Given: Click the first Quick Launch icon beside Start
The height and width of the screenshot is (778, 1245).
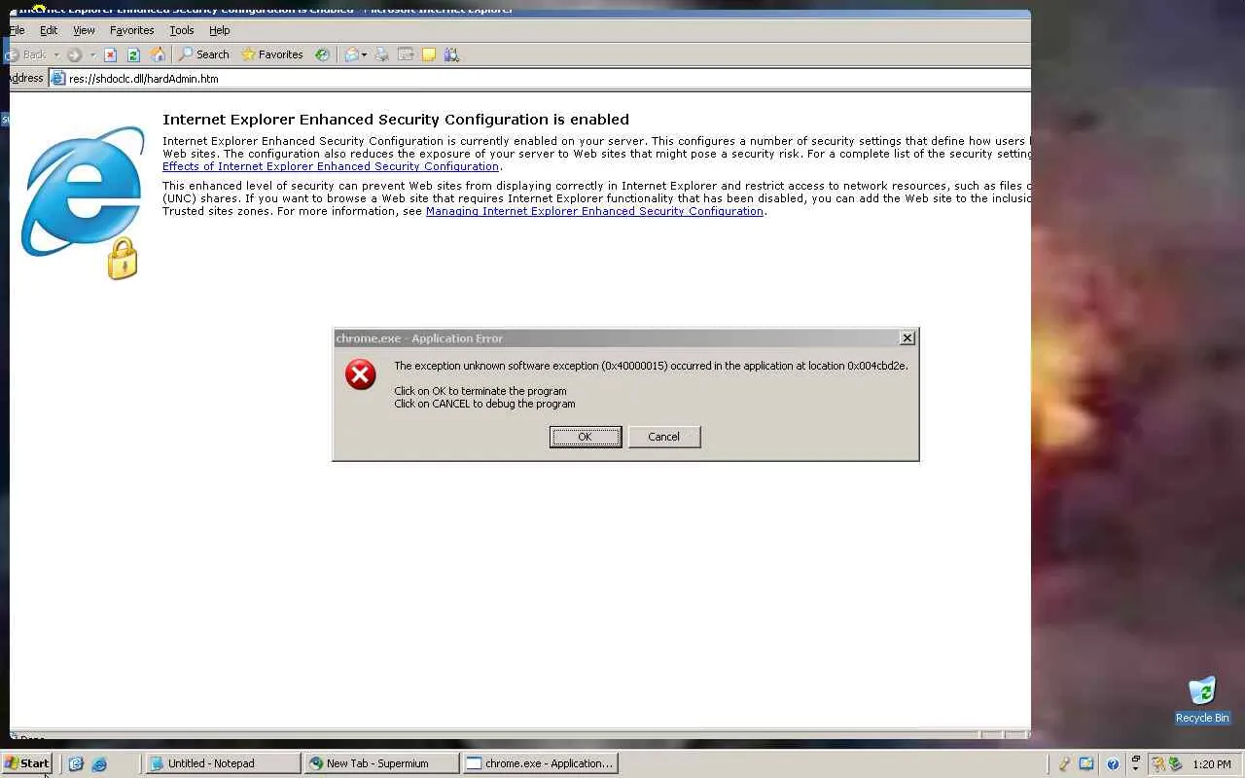Looking at the screenshot, I should (76, 764).
